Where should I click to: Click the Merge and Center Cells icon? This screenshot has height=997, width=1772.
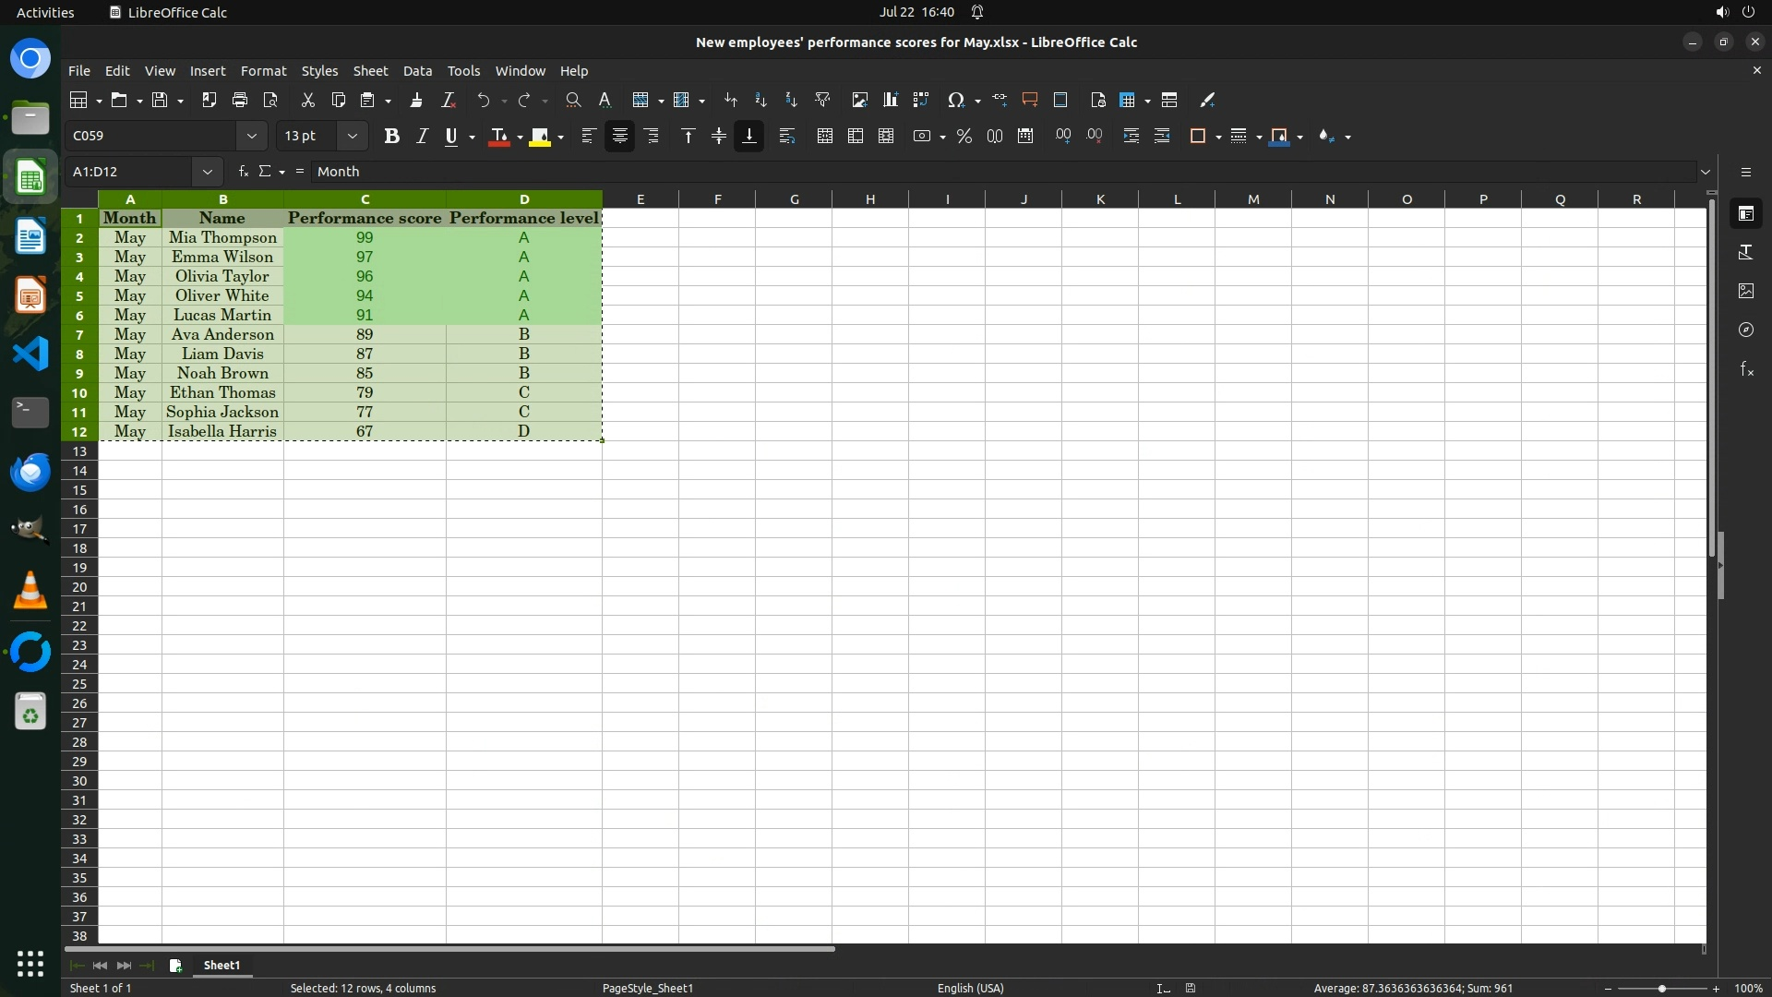pyautogui.click(x=824, y=136)
